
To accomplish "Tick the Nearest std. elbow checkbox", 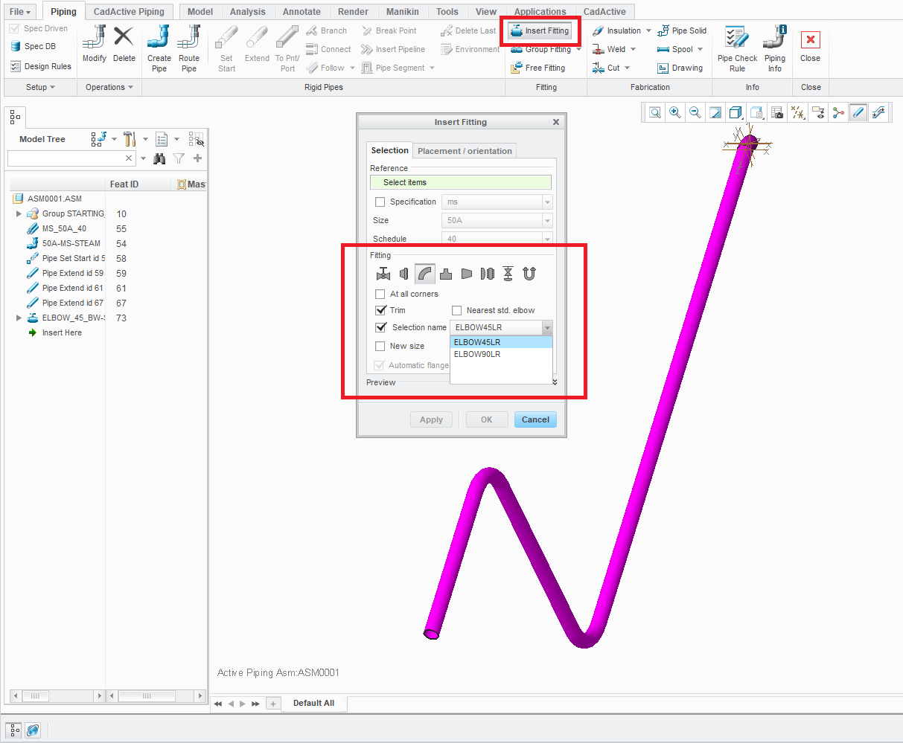I will pyautogui.click(x=457, y=310).
